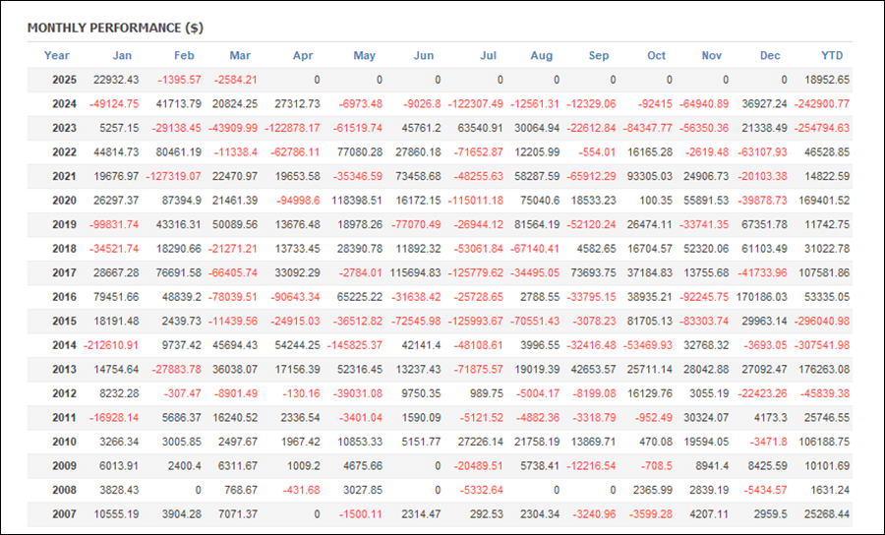
Task: Click the YTD column header
Action: click(832, 55)
